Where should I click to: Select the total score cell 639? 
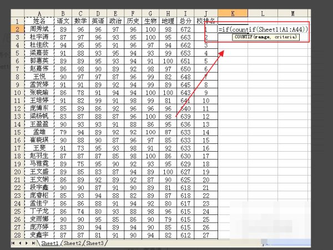185,116
